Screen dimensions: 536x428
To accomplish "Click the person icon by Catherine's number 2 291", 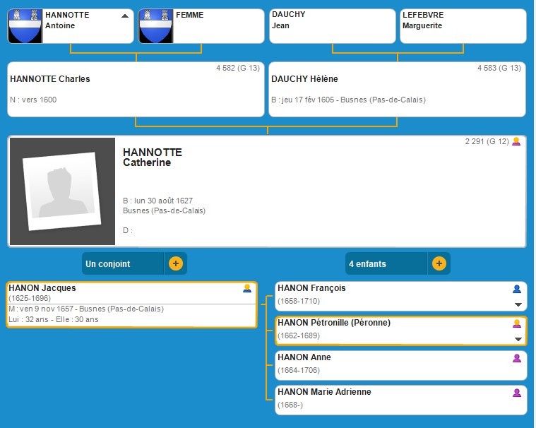I will tap(516, 141).
